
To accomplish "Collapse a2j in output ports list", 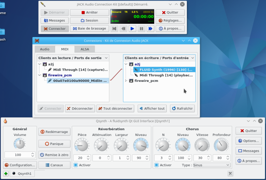I will pos(40,64).
